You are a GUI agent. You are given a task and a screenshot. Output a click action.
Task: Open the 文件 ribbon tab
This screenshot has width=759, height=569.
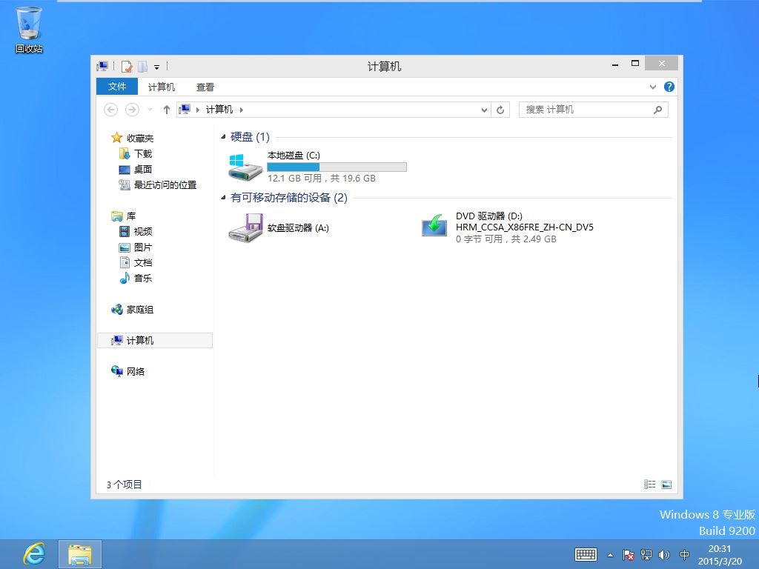(117, 87)
